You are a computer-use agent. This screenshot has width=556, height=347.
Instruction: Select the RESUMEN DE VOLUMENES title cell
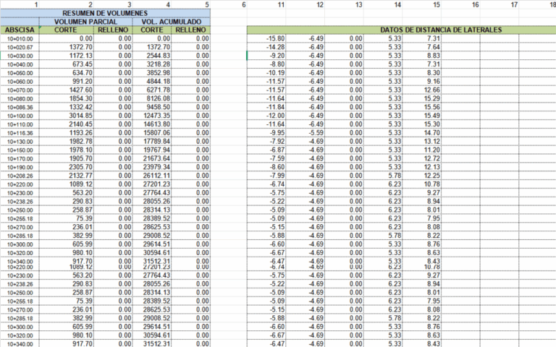pyautogui.click(x=105, y=13)
